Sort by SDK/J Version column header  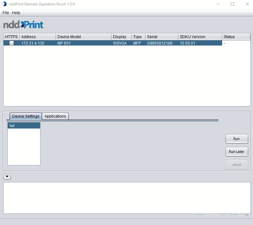200,37
